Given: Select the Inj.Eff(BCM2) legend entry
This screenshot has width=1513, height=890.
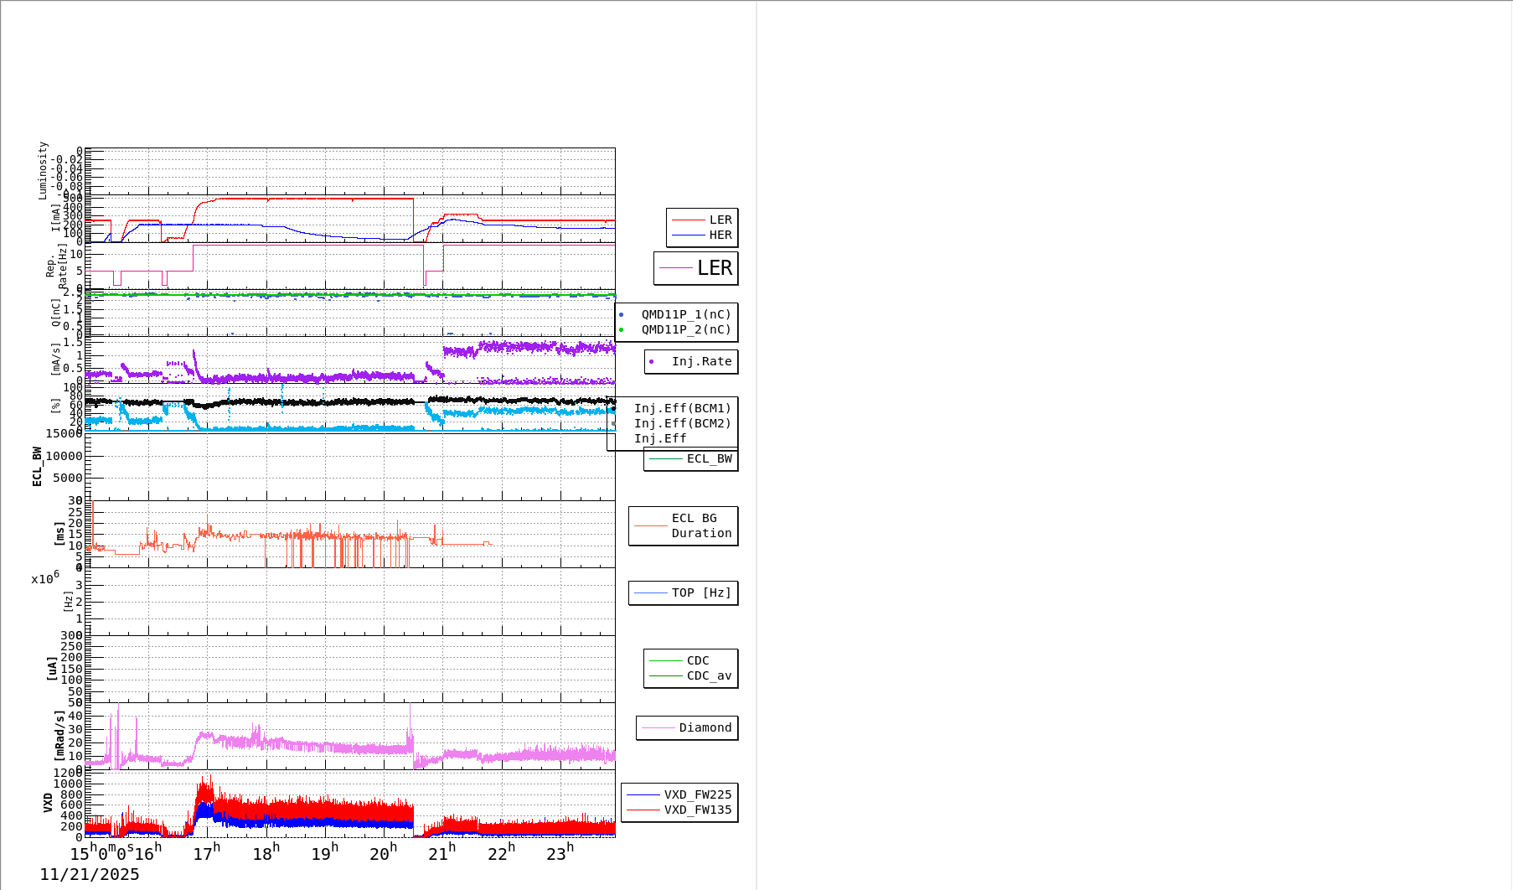Looking at the screenshot, I should [x=682, y=424].
